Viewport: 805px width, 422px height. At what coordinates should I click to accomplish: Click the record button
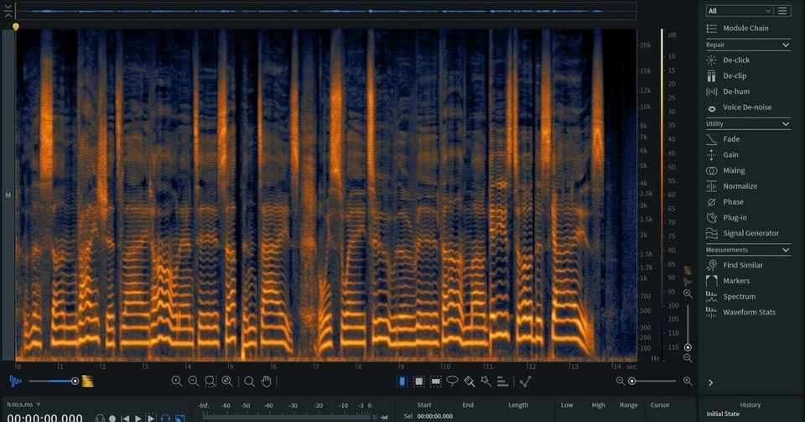[x=112, y=419]
